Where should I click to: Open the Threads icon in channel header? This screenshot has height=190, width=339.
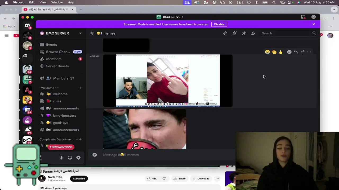(225, 33)
